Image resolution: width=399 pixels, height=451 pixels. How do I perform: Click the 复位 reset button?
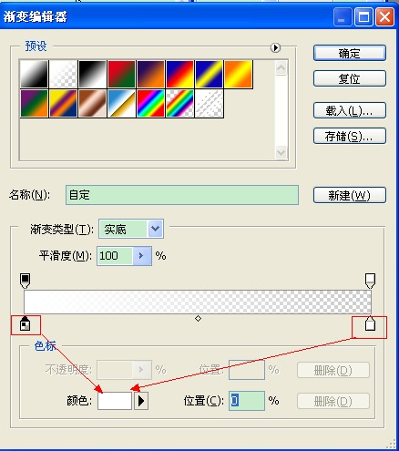click(350, 78)
